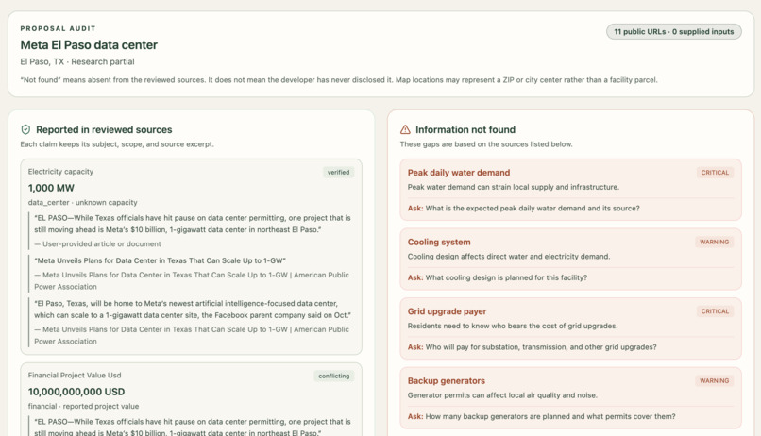Click the Ask: How many backup generators are planned
This screenshot has height=436, width=761.
coord(542,416)
